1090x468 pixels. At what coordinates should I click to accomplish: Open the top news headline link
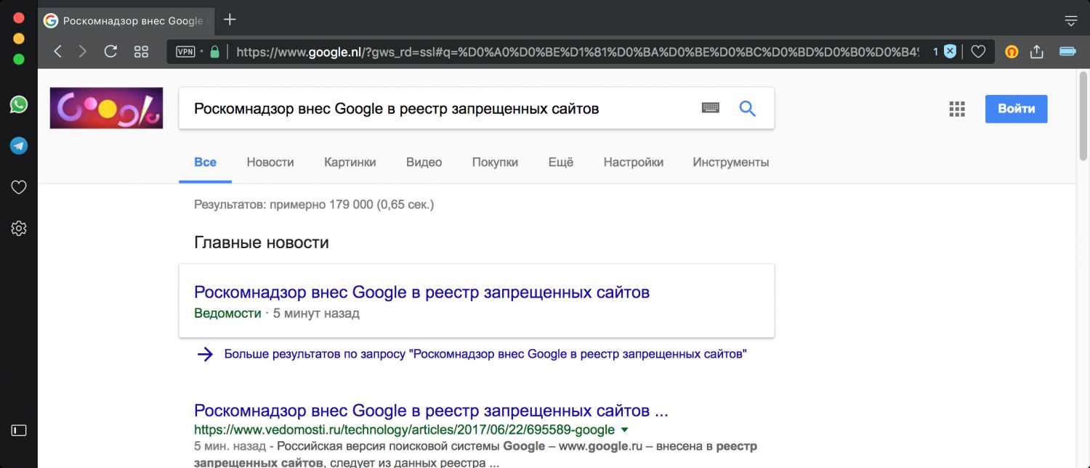421,292
